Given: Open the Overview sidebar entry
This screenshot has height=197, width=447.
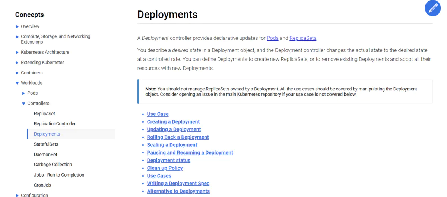Looking at the screenshot, I should point(30,26).
